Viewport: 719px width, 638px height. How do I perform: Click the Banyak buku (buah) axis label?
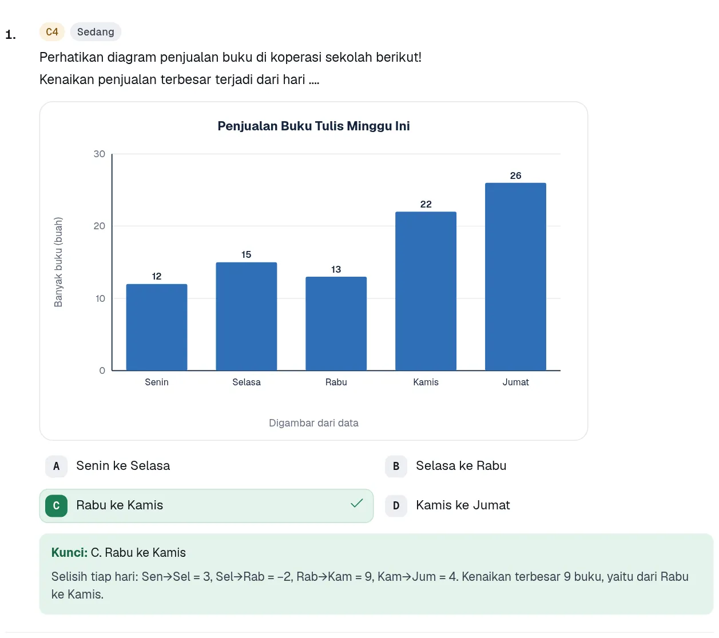tap(58, 262)
